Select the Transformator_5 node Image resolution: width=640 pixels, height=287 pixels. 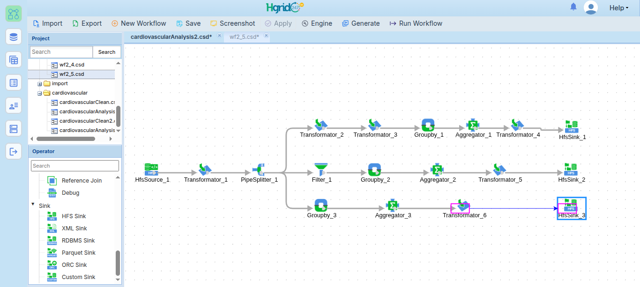(499, 169)
